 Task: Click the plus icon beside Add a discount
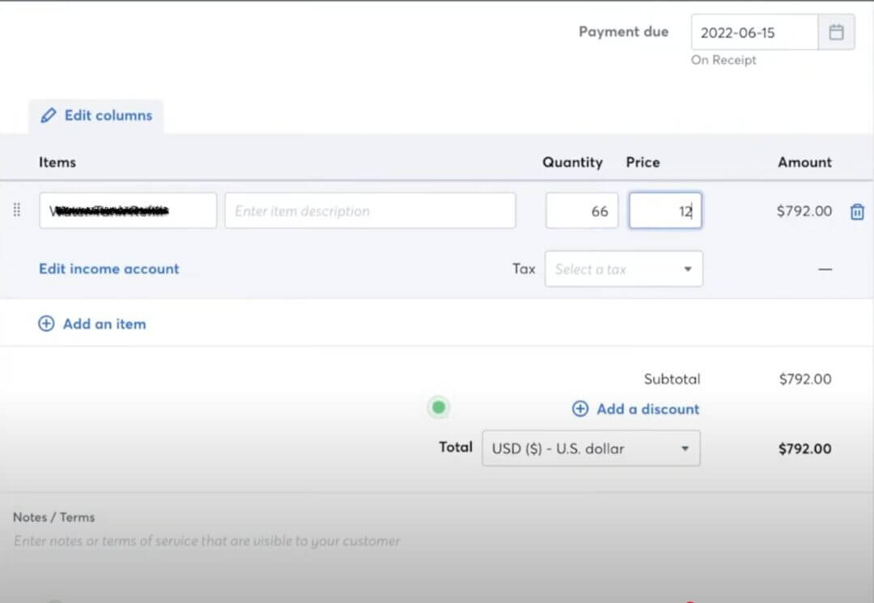tap(580, 409)
